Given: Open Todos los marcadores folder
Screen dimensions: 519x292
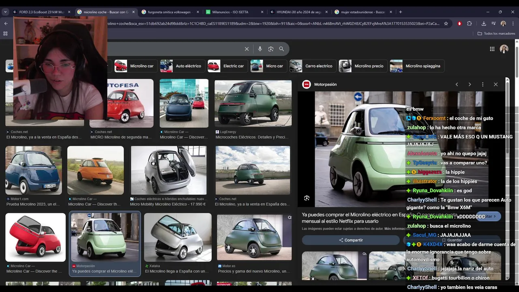Looking at the screenshot, I should (496, 33).
